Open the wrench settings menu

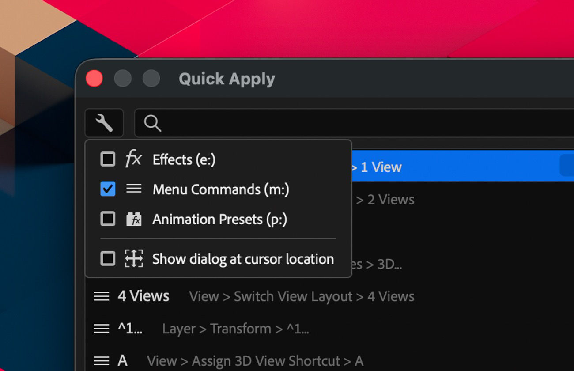point(104,123)
